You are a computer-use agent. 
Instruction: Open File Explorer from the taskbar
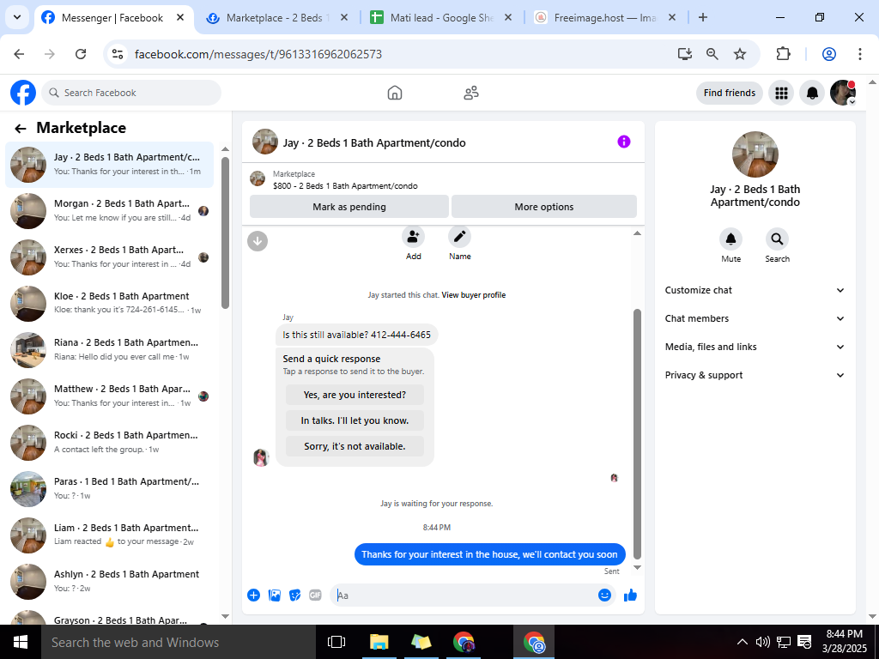(x=379, y=642)
